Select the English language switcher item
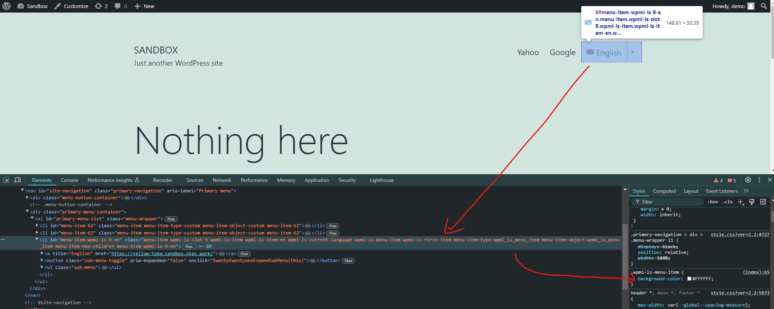This screenshot has width=774, height=309. (x=604, y=52)
